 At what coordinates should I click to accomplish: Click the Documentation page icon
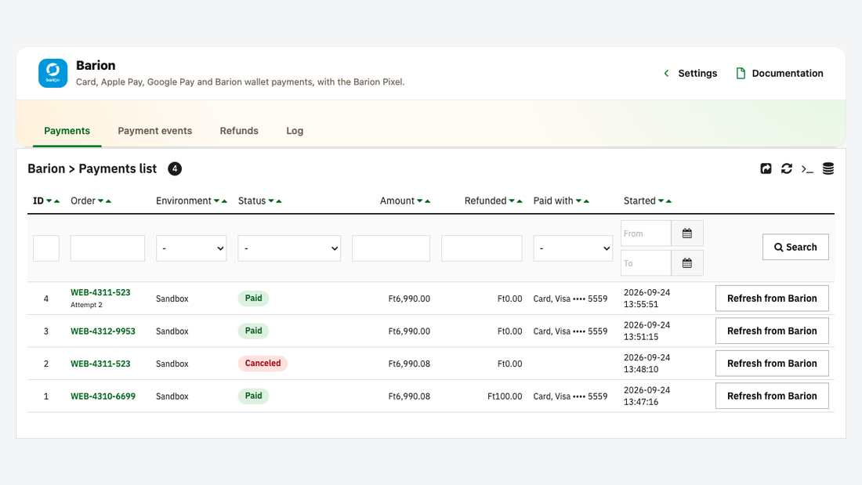pos(741,73)
